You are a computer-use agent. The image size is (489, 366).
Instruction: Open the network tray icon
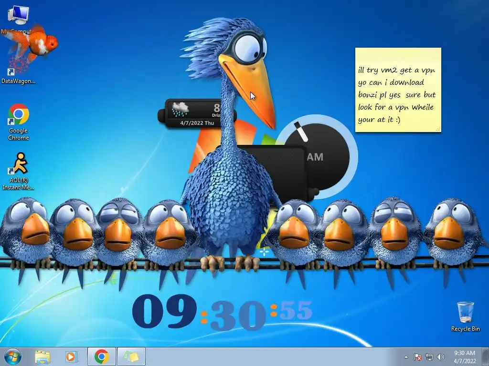(x=429, y=357)
